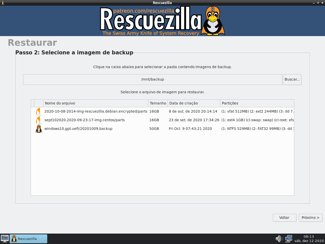
Task: Click the 8 de out. de 2020 20:14:14 date
Action: [x=193, y=111]
